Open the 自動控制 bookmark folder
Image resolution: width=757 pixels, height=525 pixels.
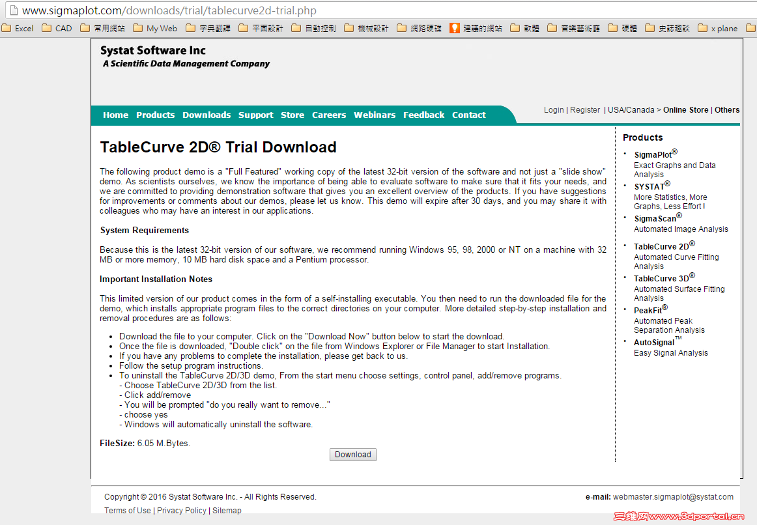tap(314, 29)
